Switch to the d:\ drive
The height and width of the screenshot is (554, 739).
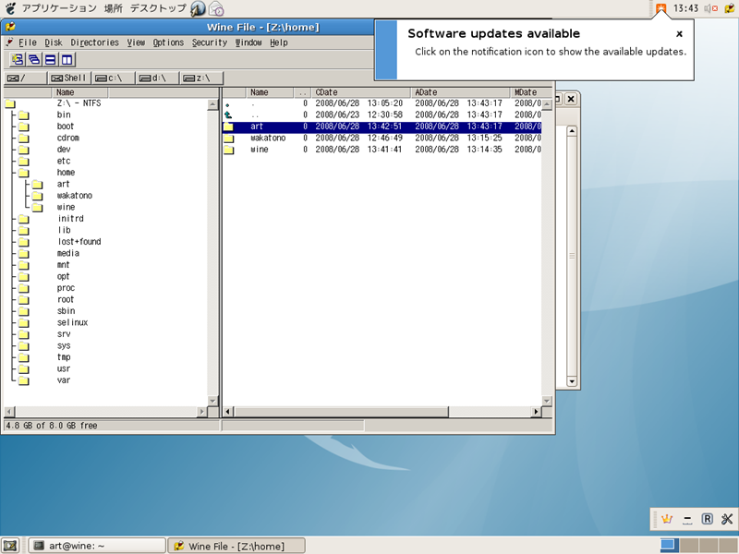[157, 78]
